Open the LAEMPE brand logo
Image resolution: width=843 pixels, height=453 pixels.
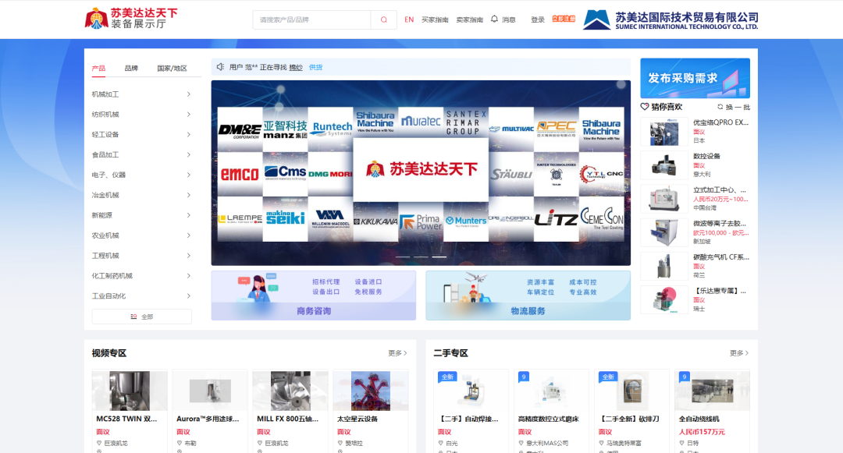tap(240, 218)
